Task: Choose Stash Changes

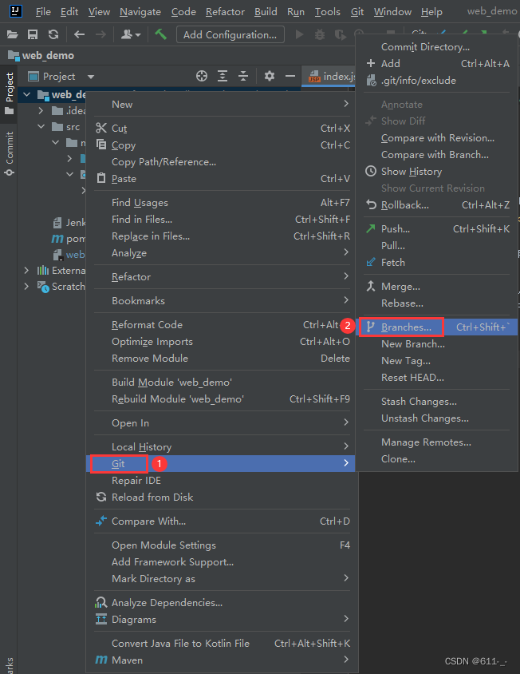Action: pyautogui.click(x=438, y=401)
